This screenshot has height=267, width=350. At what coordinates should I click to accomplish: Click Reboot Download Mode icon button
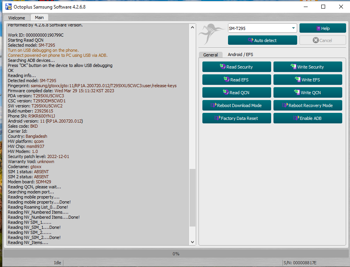click(213, 105)
